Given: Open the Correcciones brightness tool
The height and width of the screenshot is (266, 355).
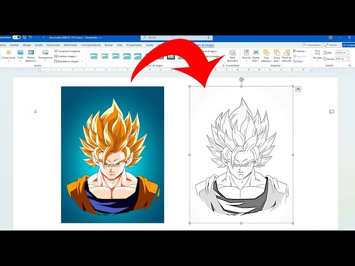Looking at the screenshot, I should coord(8,55).
